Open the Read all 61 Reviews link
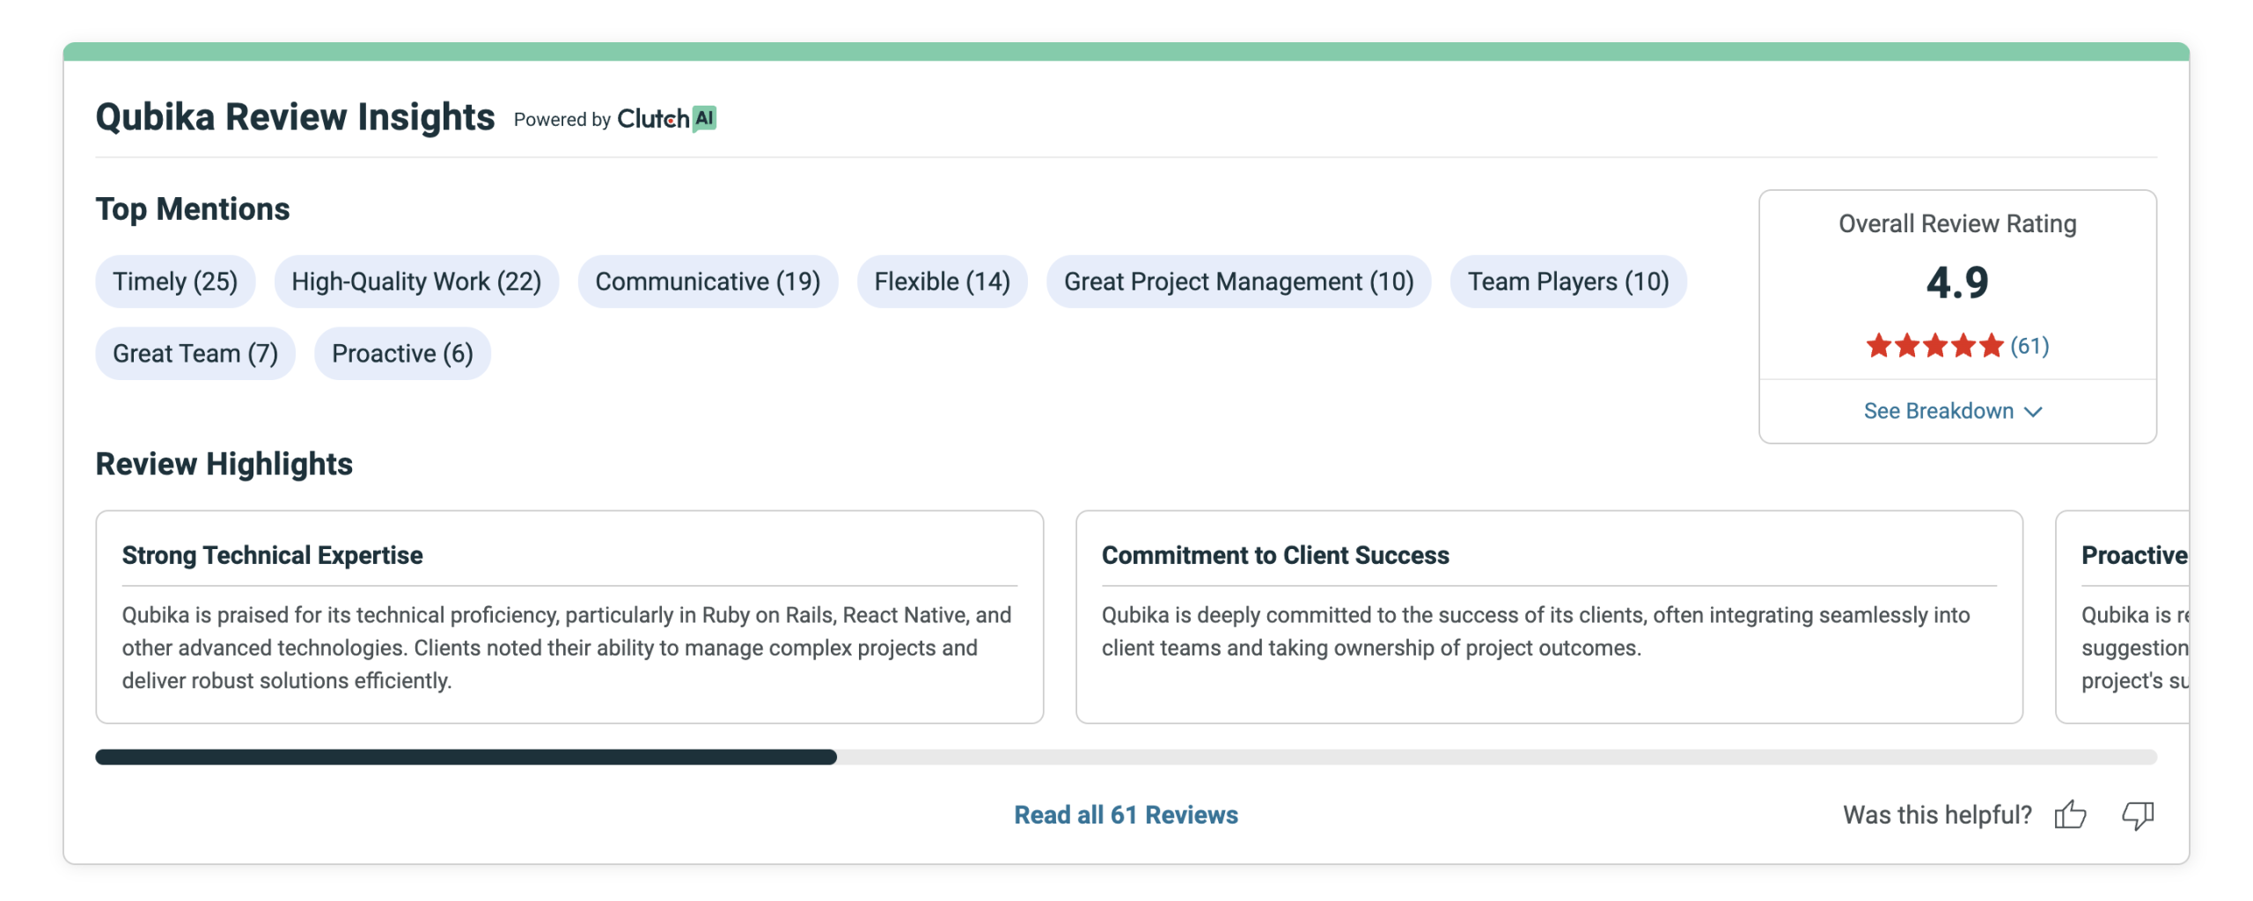 coord(1126,815)
